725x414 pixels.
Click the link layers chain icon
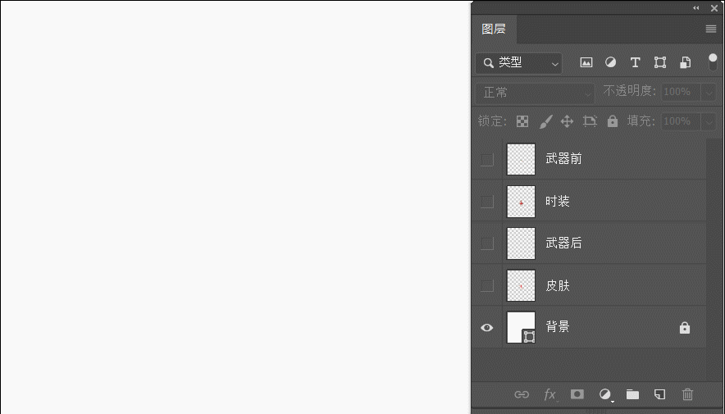click(522, 394)
